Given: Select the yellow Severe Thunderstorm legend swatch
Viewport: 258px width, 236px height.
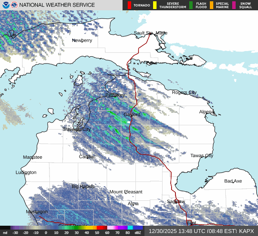Looking at the screenshot, I should pyautogui.click(x=154, y=5).
